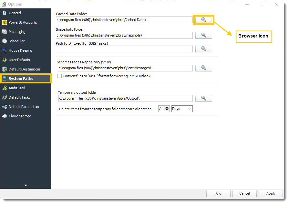Viewport: 289px width, 204px height.
Task: Click the Scheduler clock icon
Action: click(x=5, y=41)
